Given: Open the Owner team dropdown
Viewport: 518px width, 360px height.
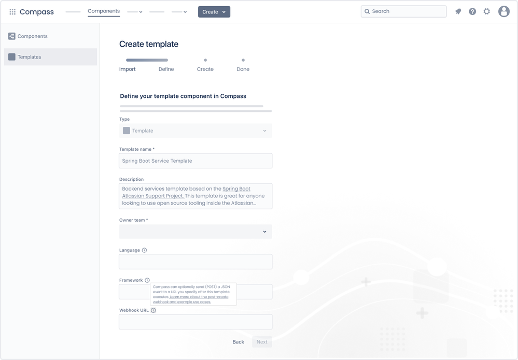Looking at the screenshot, I should [x=195, y=232].
